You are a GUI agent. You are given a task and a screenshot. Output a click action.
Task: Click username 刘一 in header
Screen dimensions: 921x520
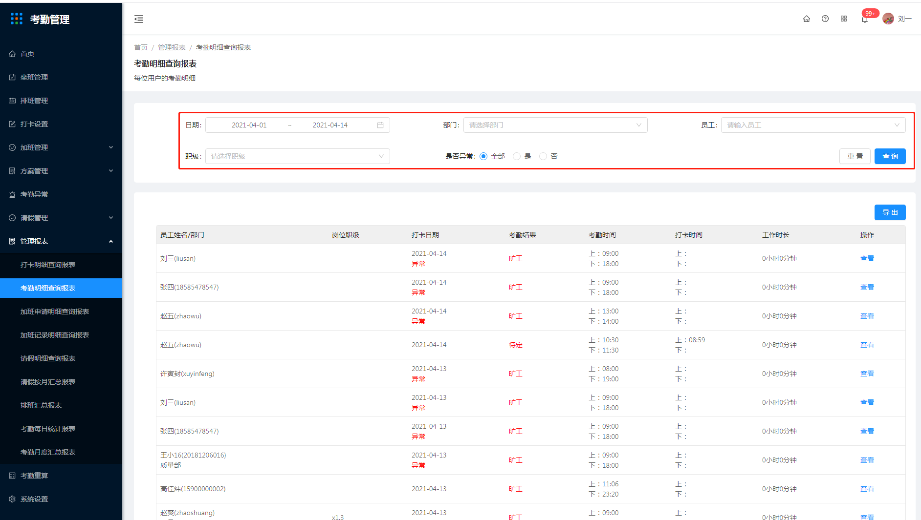(x=905, y=19)
